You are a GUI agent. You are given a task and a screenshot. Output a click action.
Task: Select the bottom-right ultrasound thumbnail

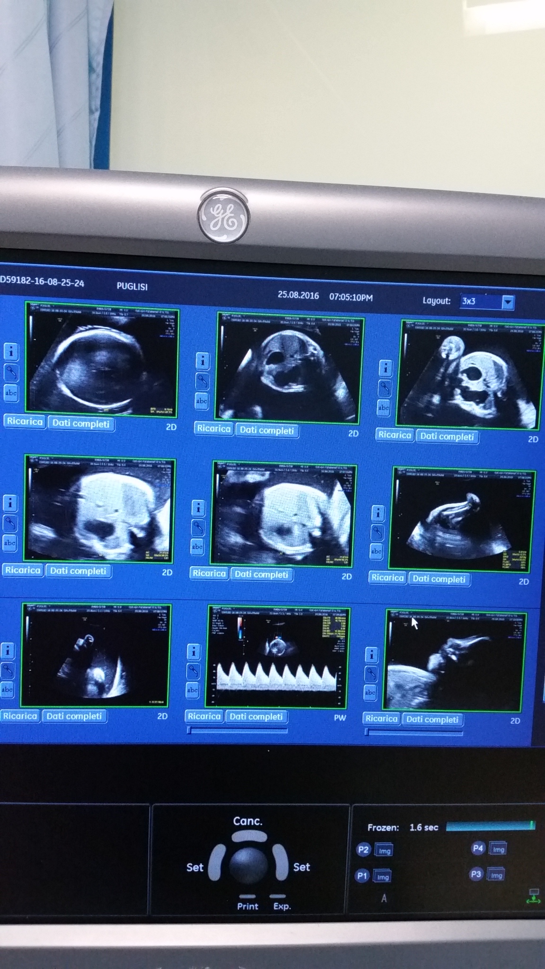[455, 661]
